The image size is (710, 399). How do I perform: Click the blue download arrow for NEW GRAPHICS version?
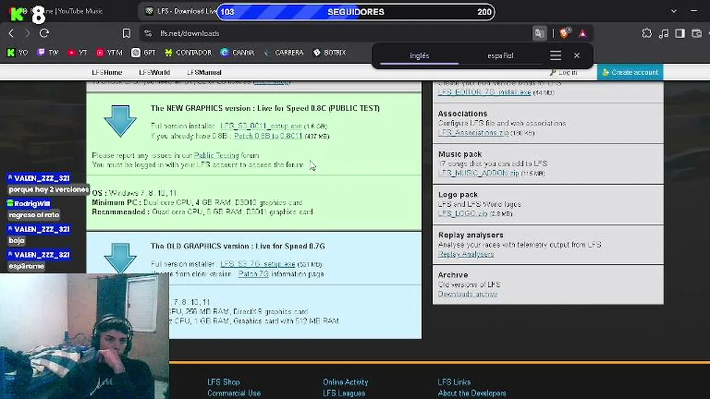[120, 121]
